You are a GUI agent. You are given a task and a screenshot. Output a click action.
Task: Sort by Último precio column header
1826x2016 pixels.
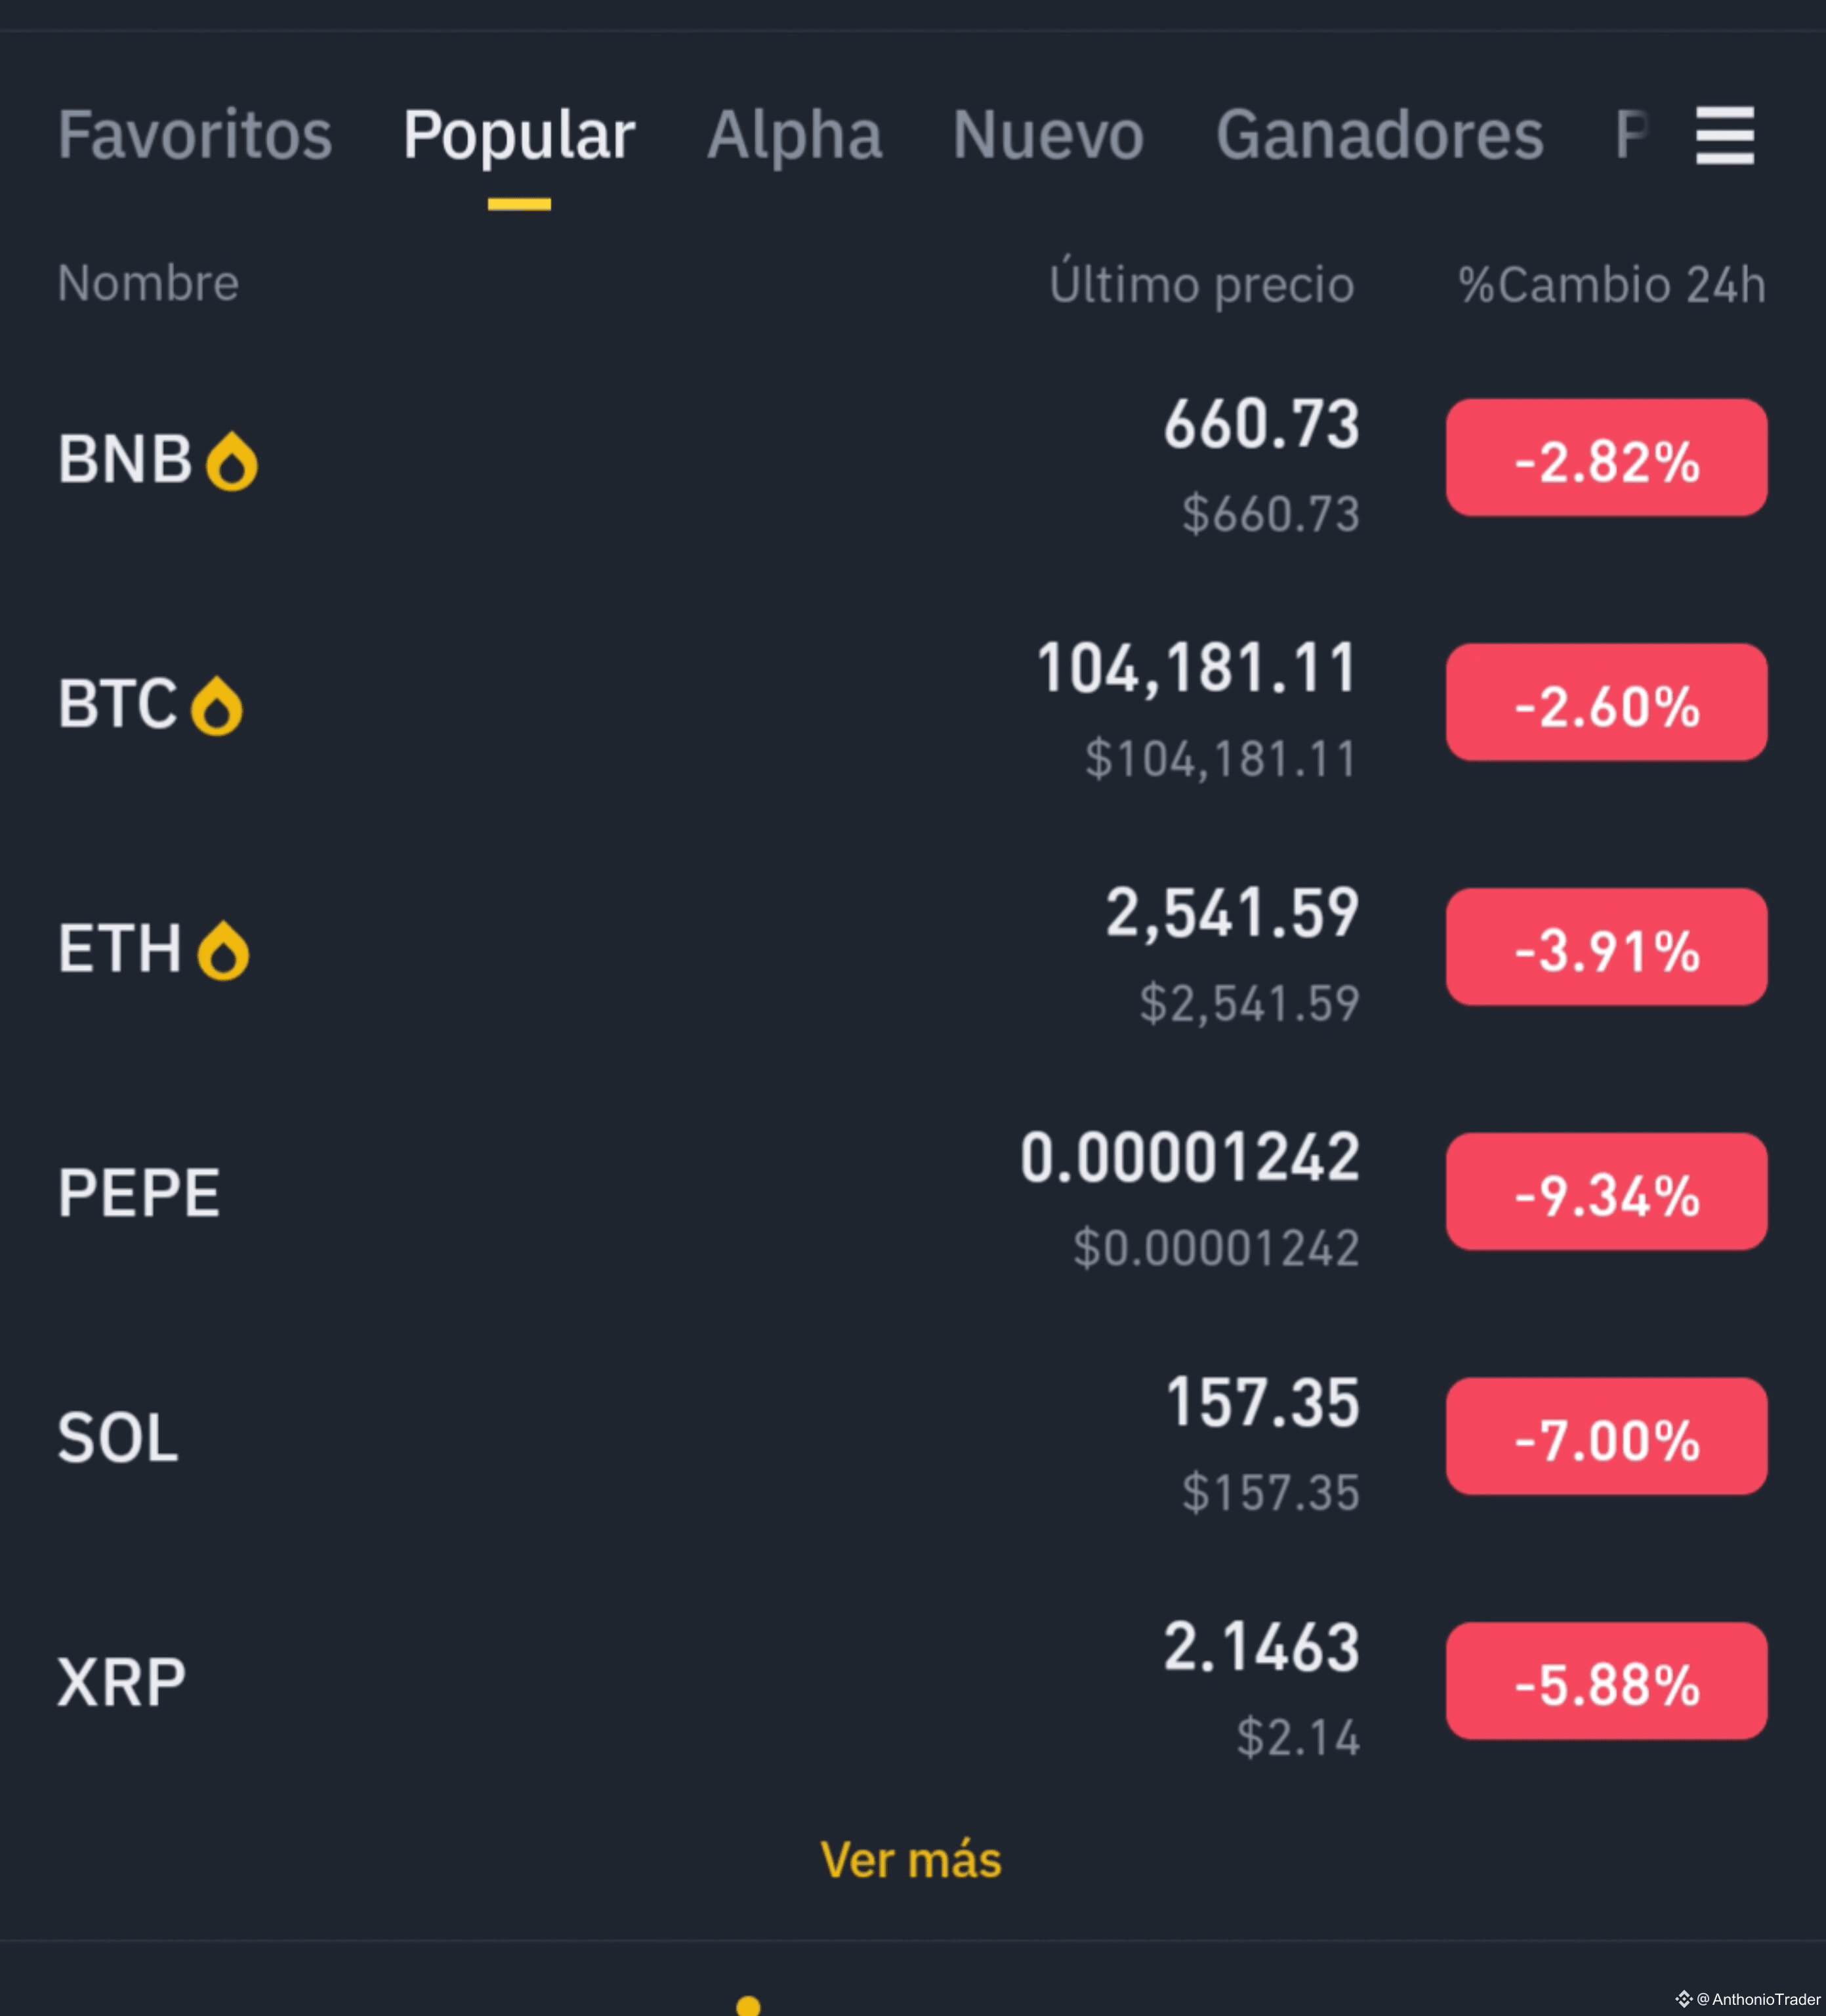point(1202,283)
